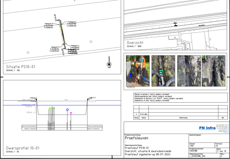Select the blue pipe circle in cross-section
The width and height of the screenshot is (230, 159).
pos(67,110)
